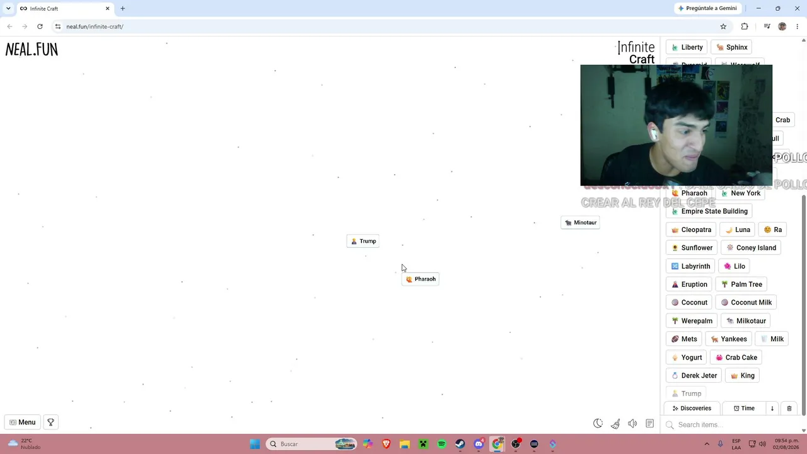Select the Yankees item
Image resolution: width=807 pixels, height=454 pixels.
tap(728, 339)
